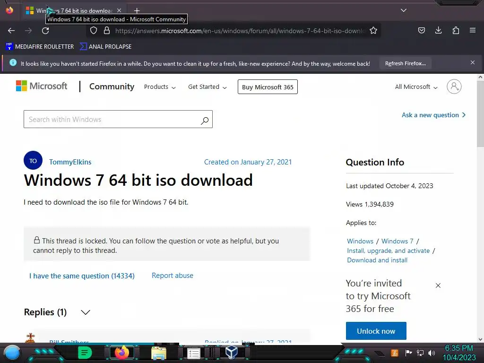Click Last updated October 4, 2023 text
This screenshot has width=484, height=363.
pos(389,186)
